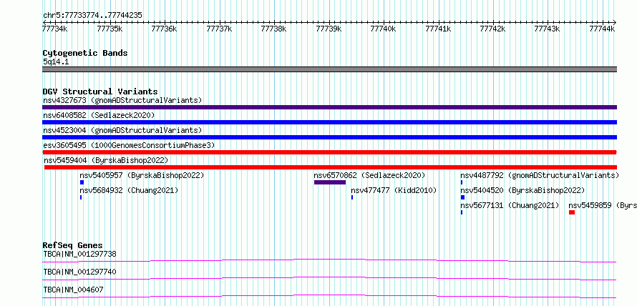The width and height of the screenshot is (637, 306).
Task: Click the nsv5405957 small blue feature
Action: coord(82,182)
